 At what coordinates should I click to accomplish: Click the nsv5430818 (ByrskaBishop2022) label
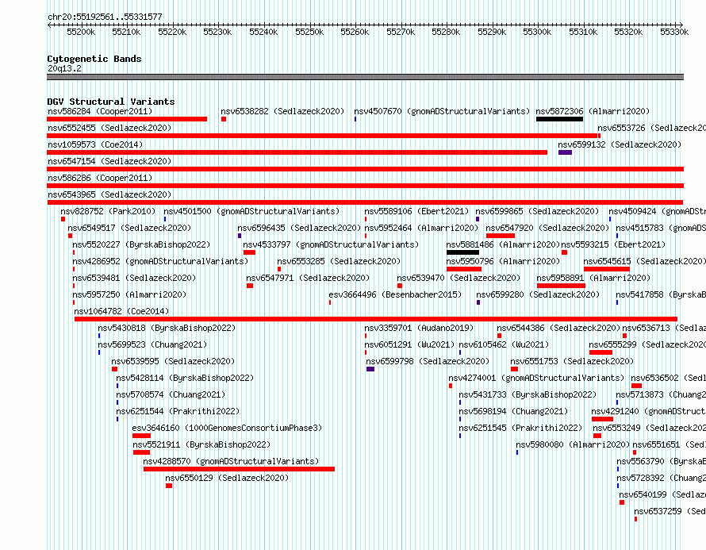tap(167, 328)
